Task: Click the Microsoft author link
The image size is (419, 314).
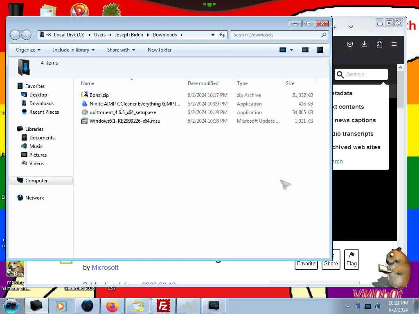Action: click(105, 267)
